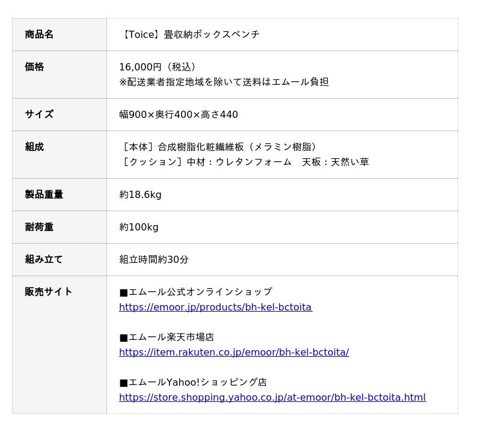Click the 耐荷重 header cell

[60, 227]
